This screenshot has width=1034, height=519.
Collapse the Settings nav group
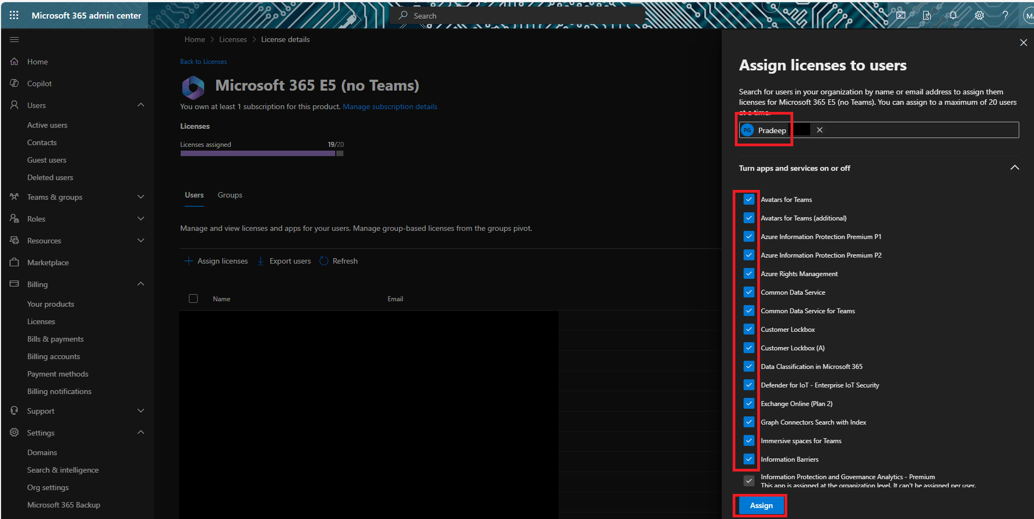[x=141, y=432]
